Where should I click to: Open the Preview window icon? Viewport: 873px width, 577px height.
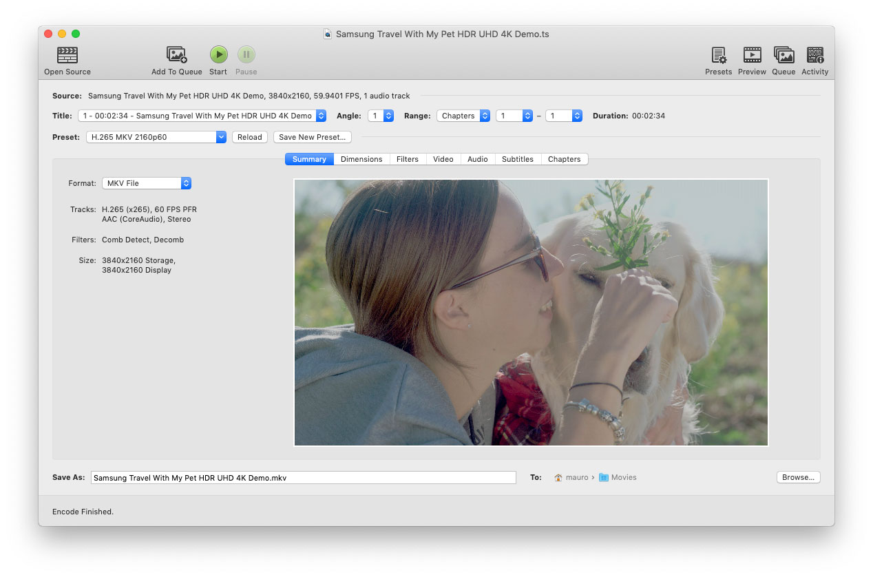point(752,55)
